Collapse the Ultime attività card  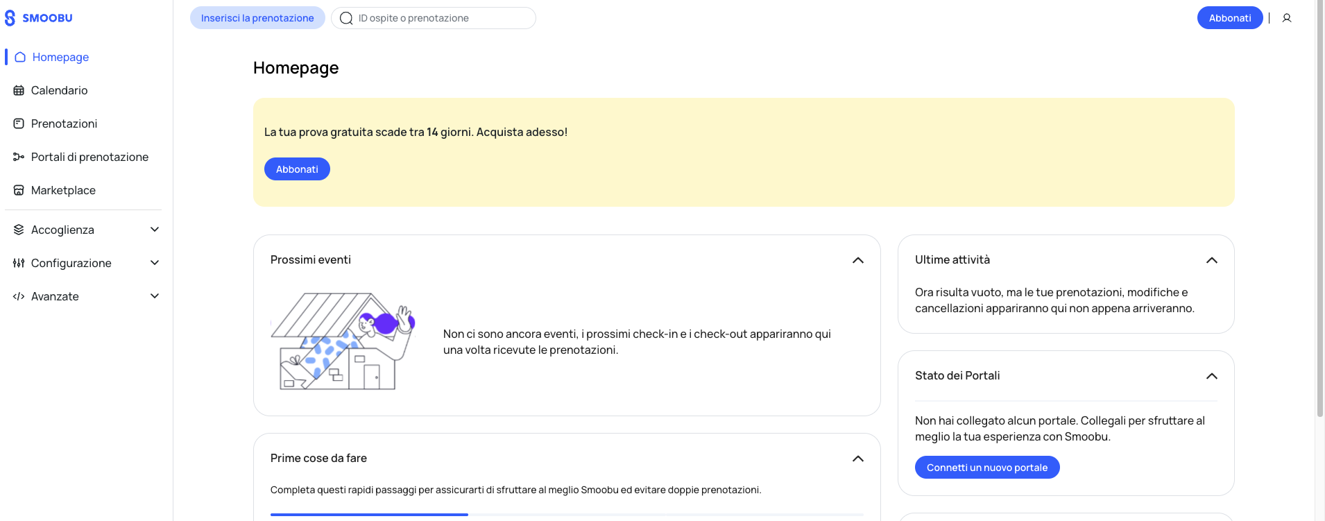[1212, 260]
